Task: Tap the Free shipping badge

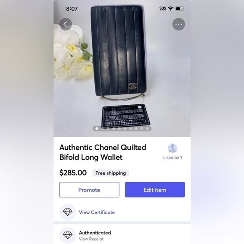Action: [x=111, y=173]
